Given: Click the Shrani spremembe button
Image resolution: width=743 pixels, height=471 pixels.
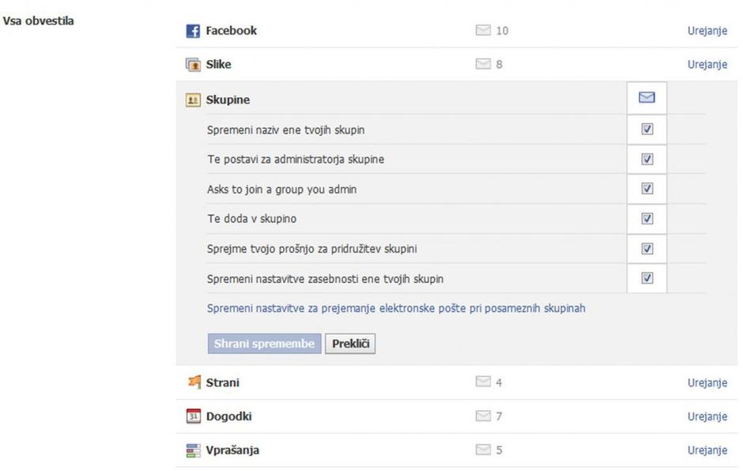Looking at the screenshot, I should 263,343.
